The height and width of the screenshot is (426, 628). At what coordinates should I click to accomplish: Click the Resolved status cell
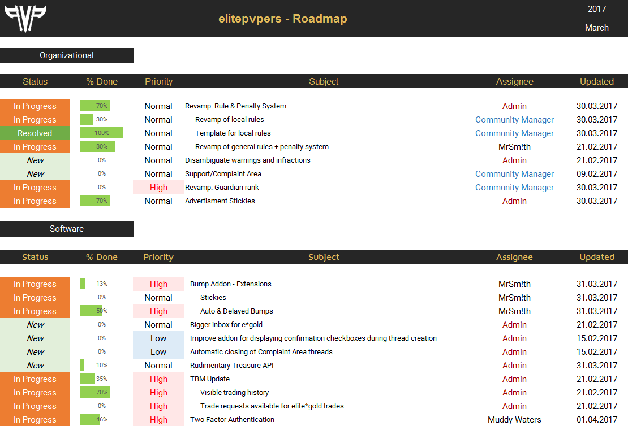coord(35,133)
